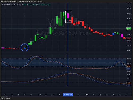This screenshot has width=133, height=100.
Task: Click the orange 20.87 oscillator value label
Action: pos(129,66)
